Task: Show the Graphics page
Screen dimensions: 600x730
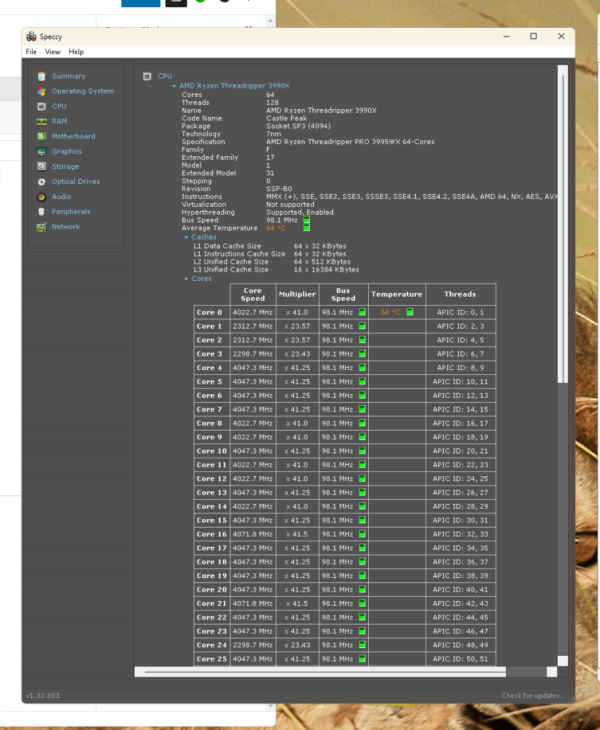Action: click(66, 151)
